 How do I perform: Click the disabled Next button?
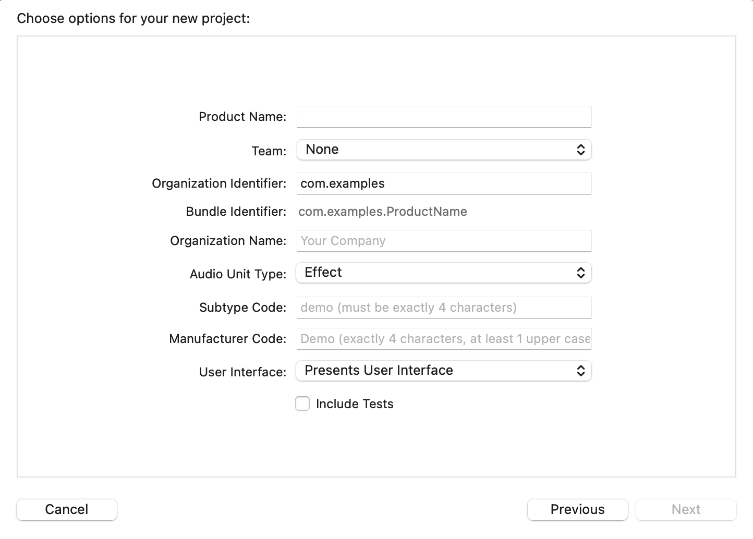(x=686, y=509)
